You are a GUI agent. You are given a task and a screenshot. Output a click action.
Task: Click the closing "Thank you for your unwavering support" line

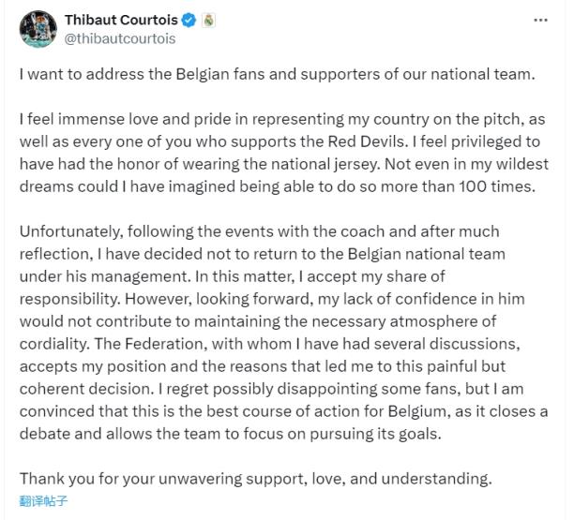pos(255,479)
